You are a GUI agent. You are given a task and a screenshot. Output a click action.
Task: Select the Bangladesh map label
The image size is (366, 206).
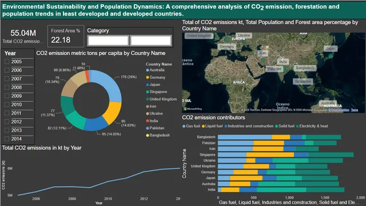point(305,68)
